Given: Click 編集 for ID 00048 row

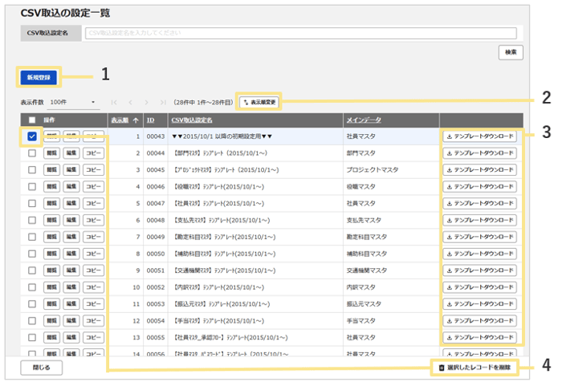Looking at the screenshot, I should click(x=71, y=221).
